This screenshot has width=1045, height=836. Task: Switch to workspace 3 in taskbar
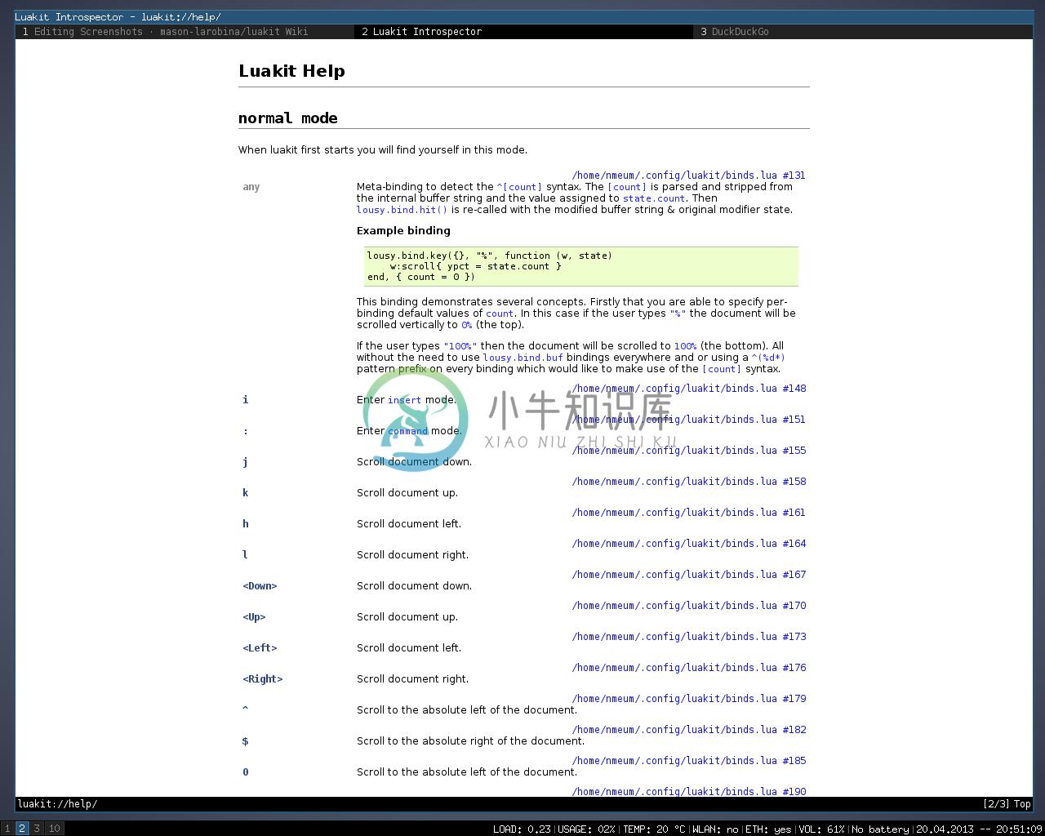(x=37, y=829)
